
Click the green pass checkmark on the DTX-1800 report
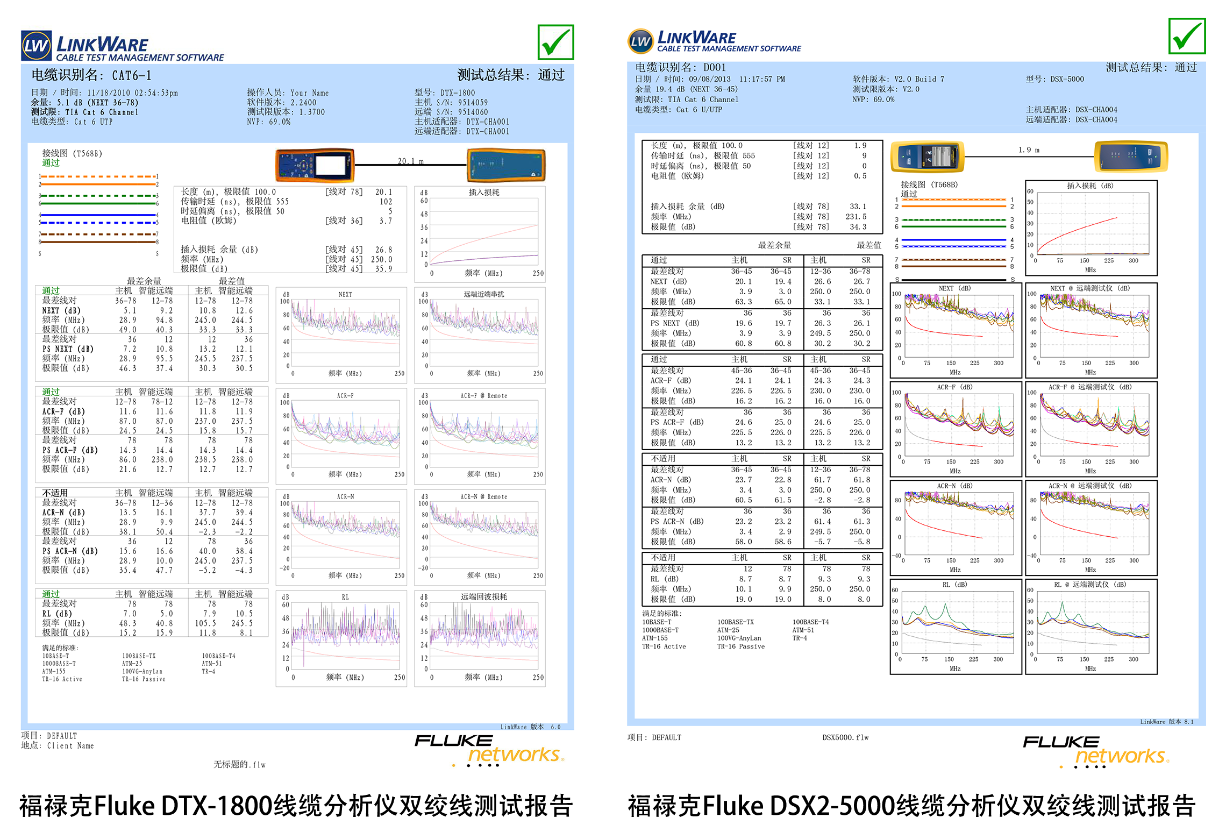555,42
